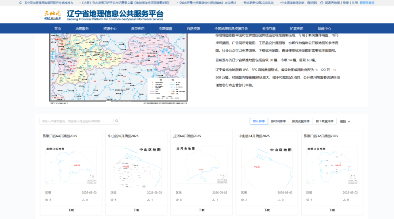Click the 天地图 MapWorld logo
This screenshot has width=394, height=219.
(x=52, y=15)
